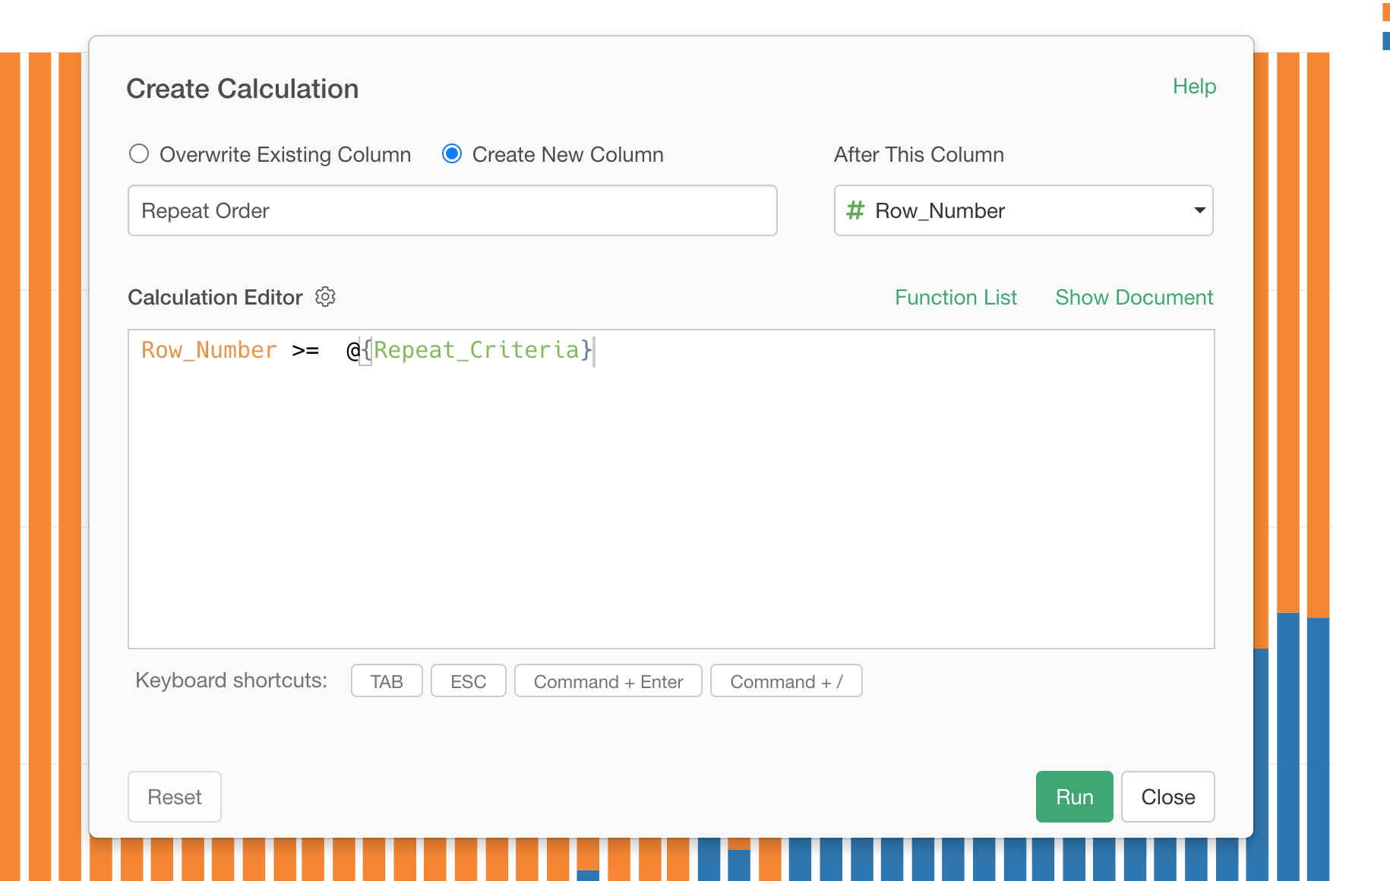The image size is (1390, 881).
Task: Click Repeat_Criteria parameter in the formula
Action: [x=477, y=350]
